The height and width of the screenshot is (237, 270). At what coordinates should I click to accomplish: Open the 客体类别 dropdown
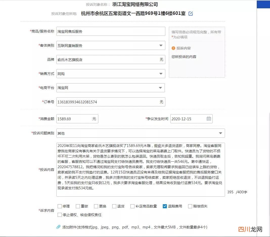[x=111, y=45]
